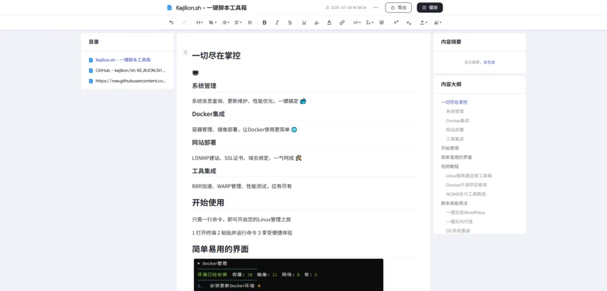Screen dimensions: 607x291
Task: Toggle italic formatting
Action: pyautogui.click(x=277, y=23)
